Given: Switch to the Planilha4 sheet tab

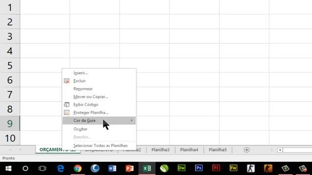Looking at the screenshot, I should pos(189,150).
